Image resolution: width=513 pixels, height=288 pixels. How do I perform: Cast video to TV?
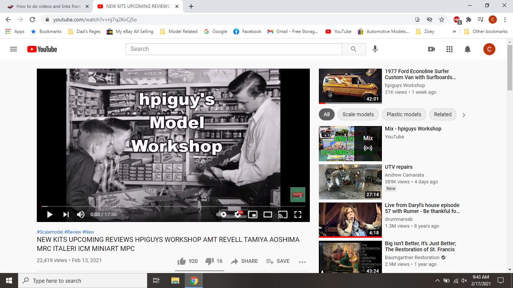click(x=282, y=214)
